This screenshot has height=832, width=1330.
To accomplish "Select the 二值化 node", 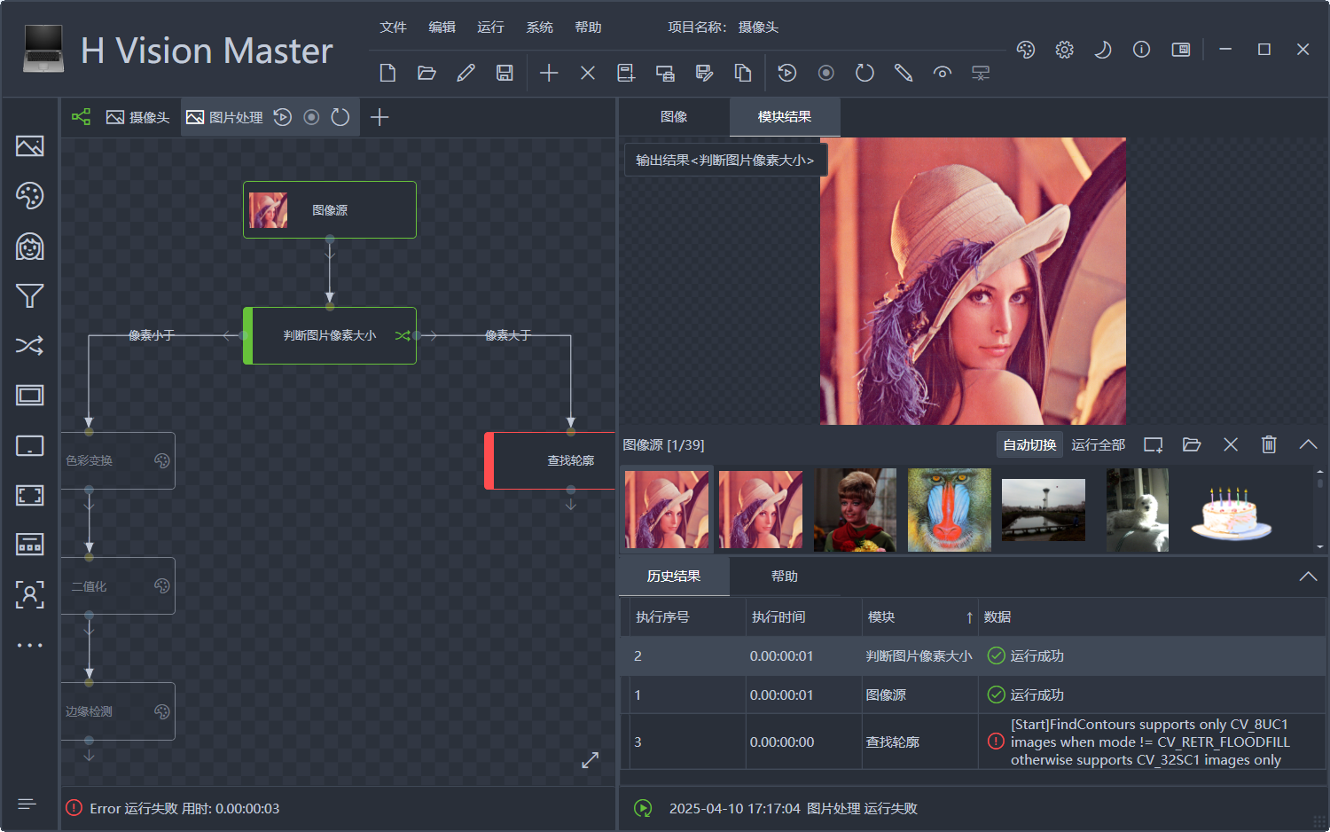I will (x=118, y=585).
